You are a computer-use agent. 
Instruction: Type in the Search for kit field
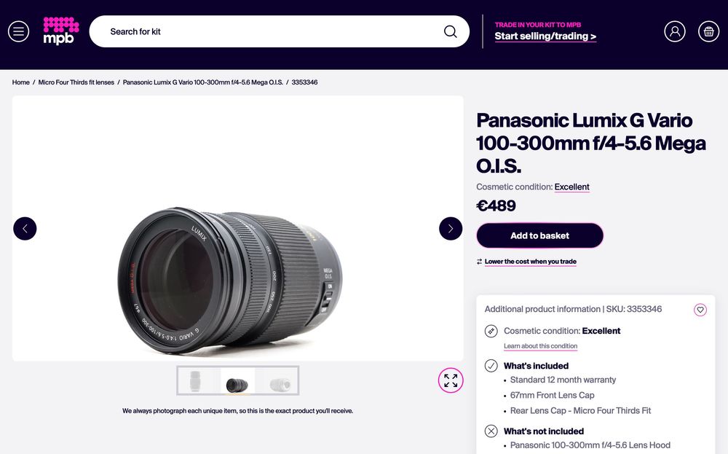269,31
